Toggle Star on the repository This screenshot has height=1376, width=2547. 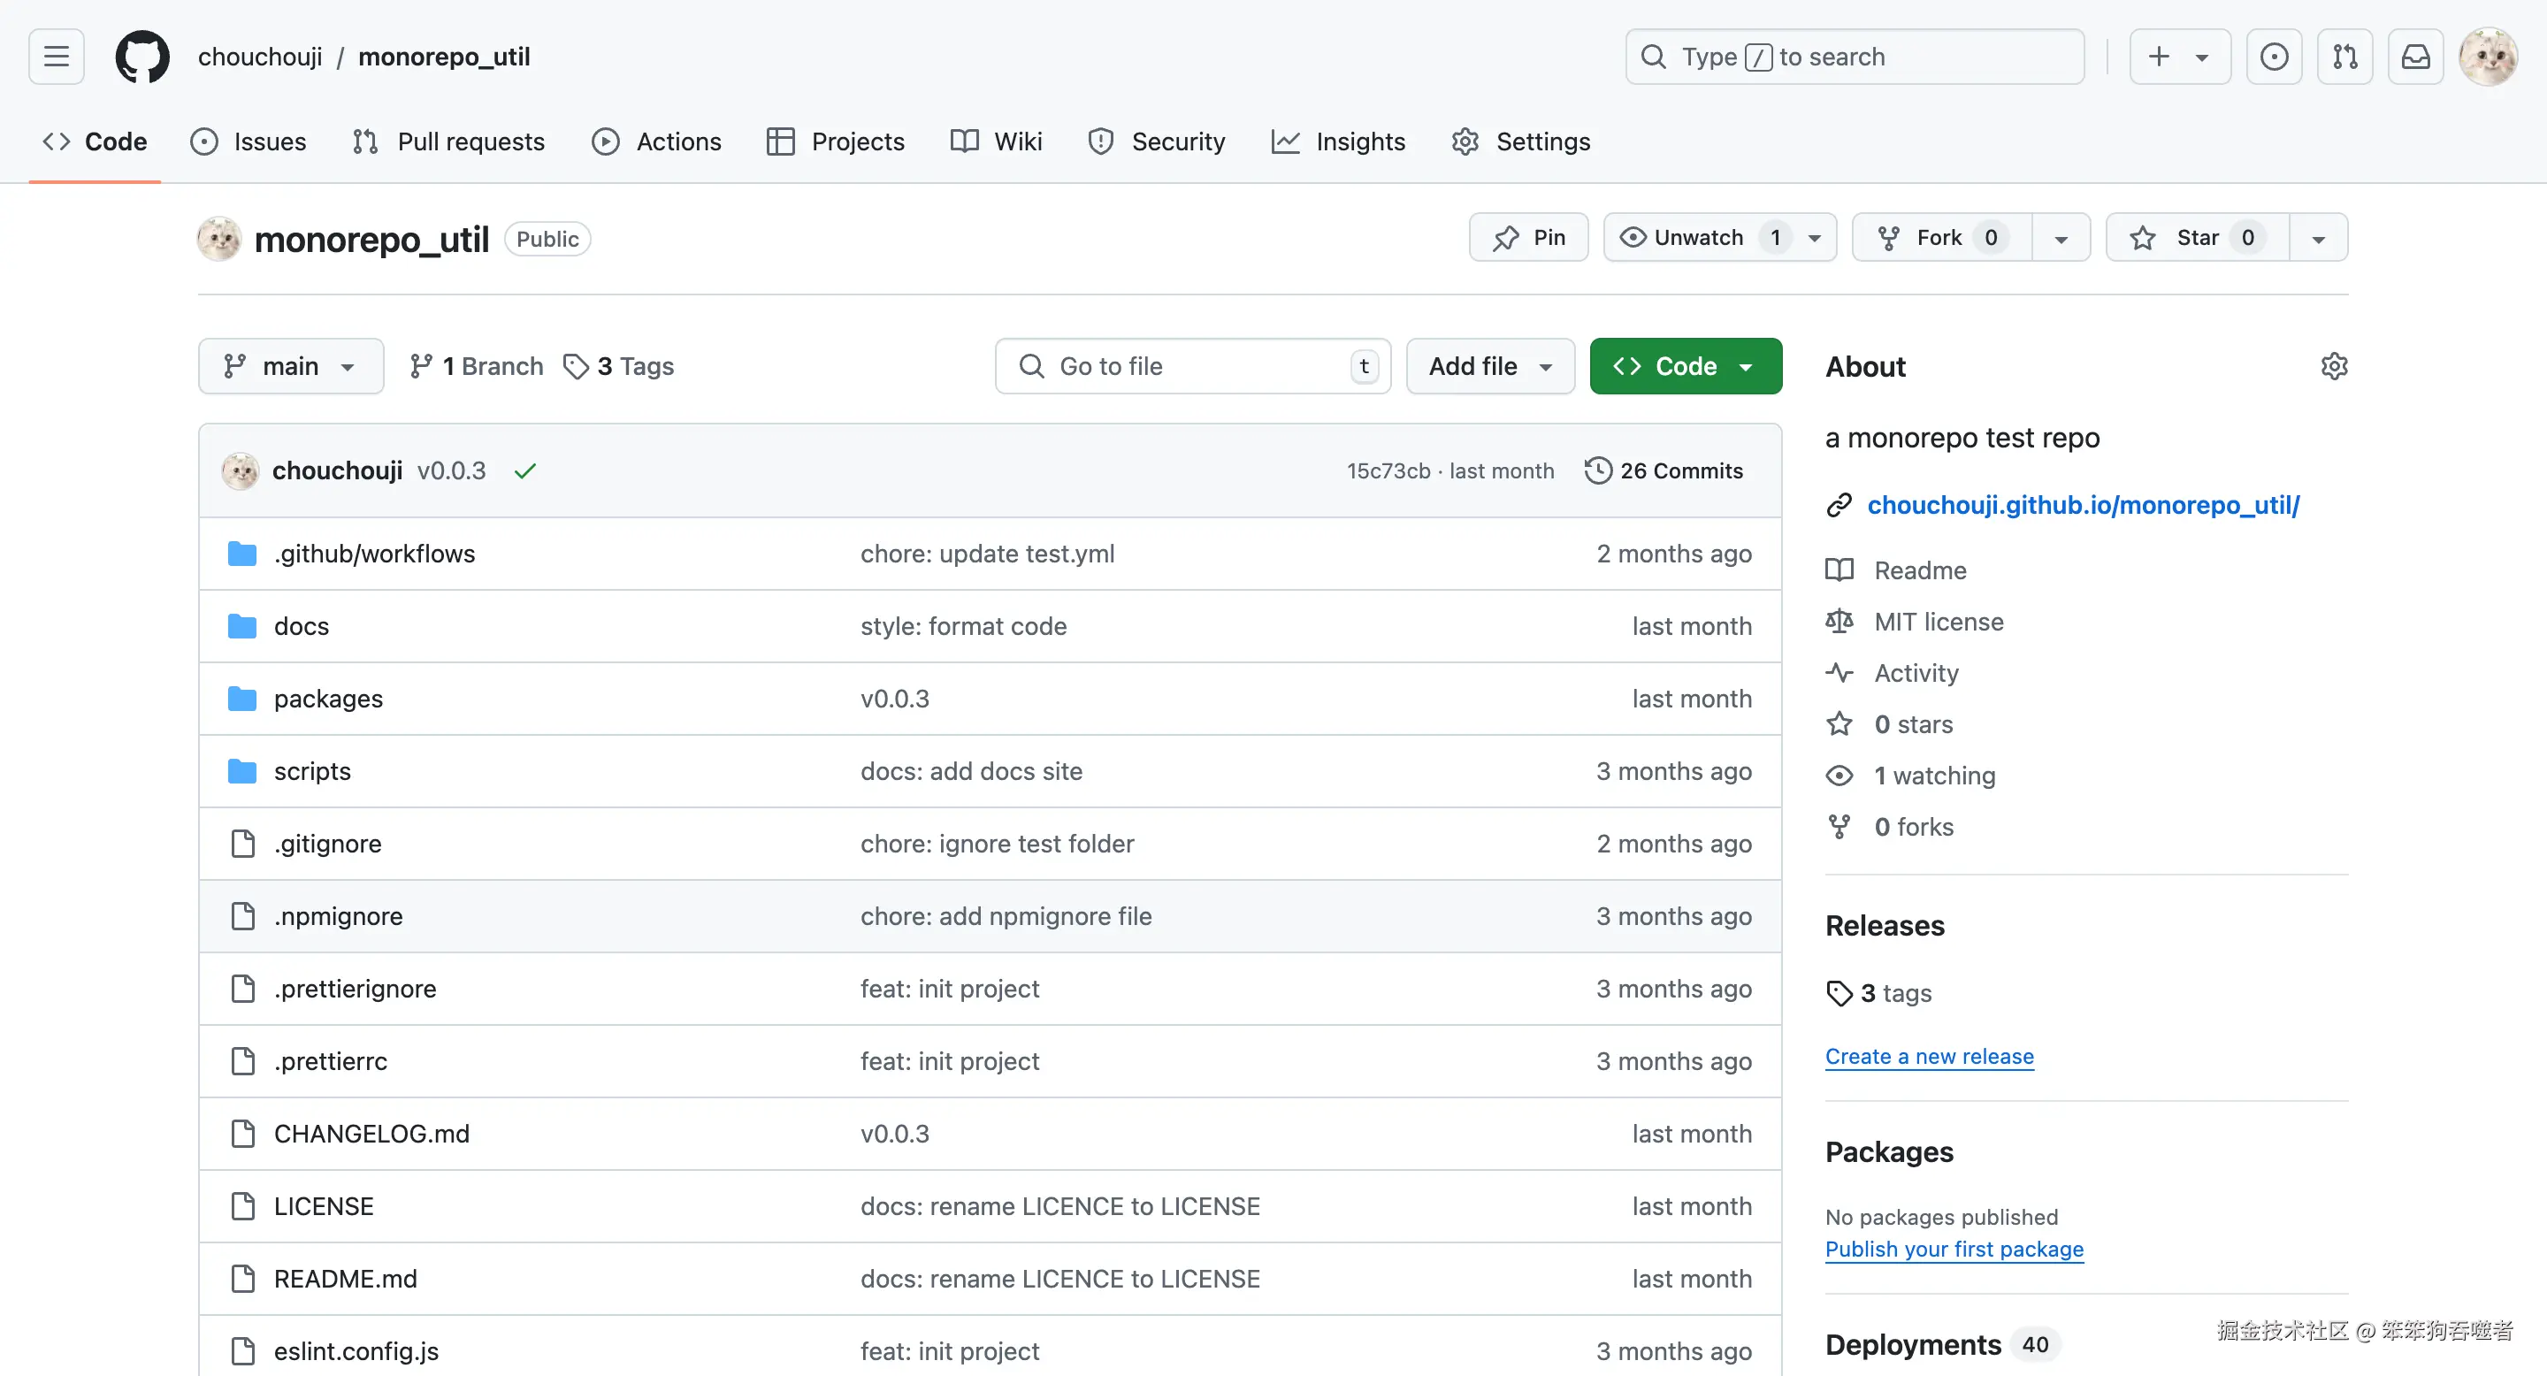2196,238
